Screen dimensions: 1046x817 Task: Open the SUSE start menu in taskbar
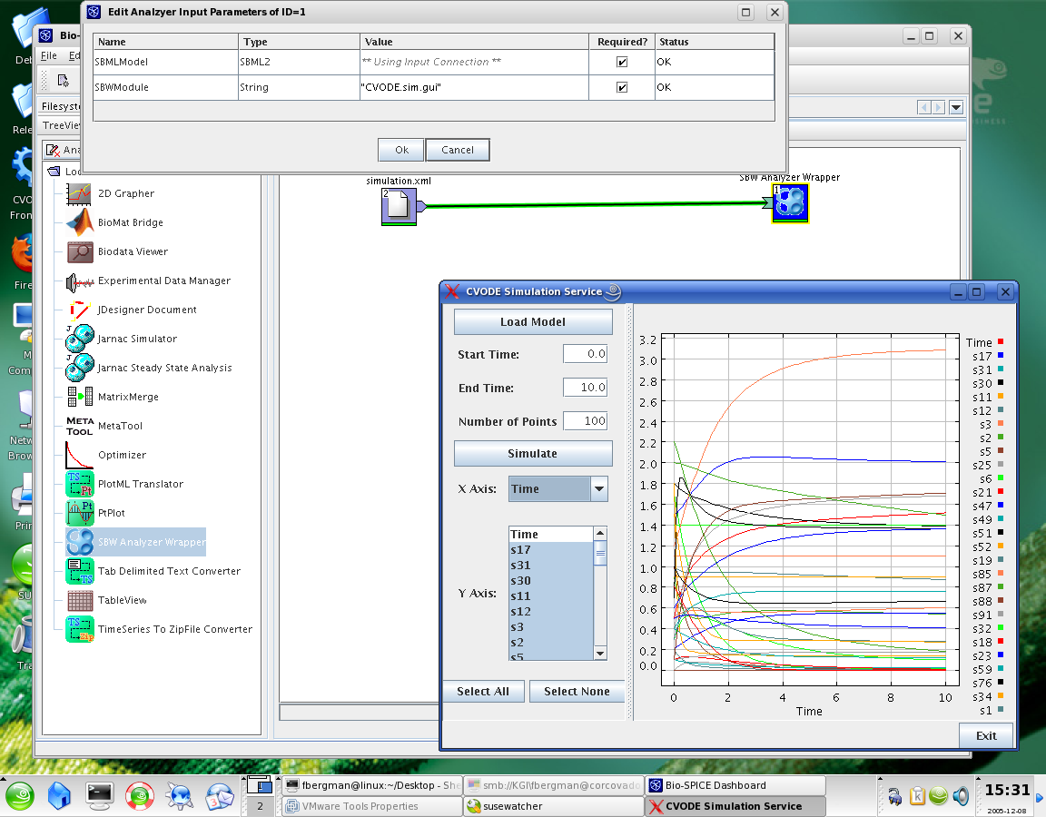[x=20, y=795]
